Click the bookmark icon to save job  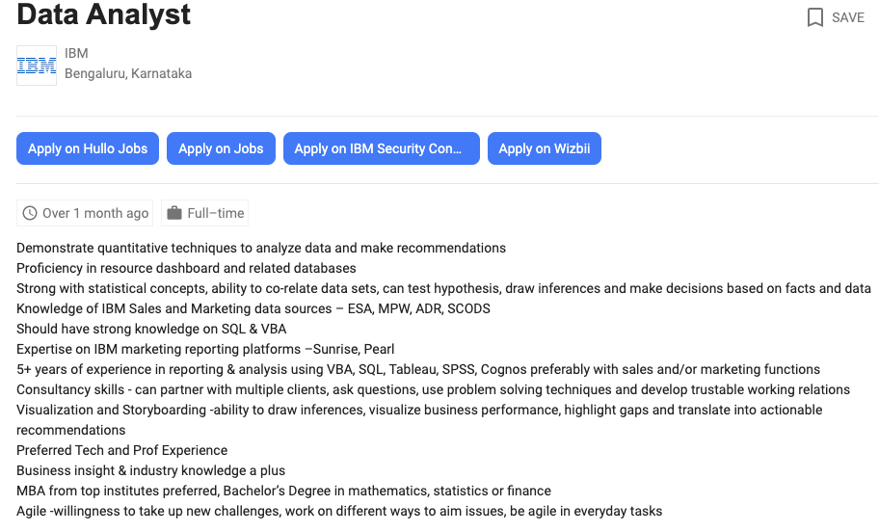(815, 17)
